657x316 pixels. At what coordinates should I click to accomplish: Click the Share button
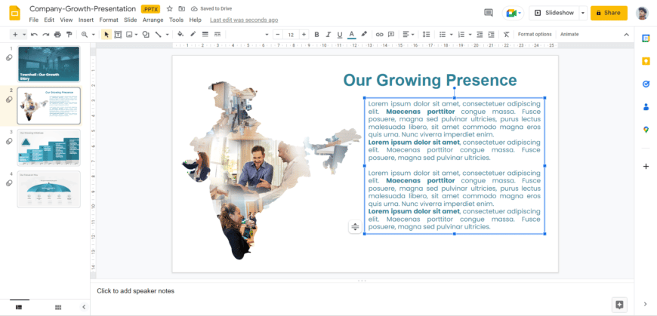click(608, 13)
